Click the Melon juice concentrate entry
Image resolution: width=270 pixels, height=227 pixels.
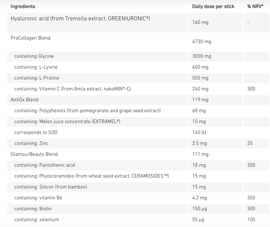click(67, 122)
